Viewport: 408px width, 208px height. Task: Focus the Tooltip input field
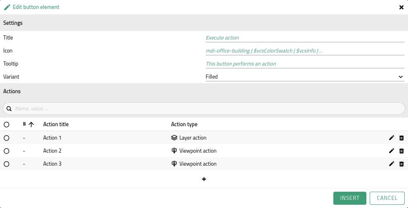coord(305,63)
